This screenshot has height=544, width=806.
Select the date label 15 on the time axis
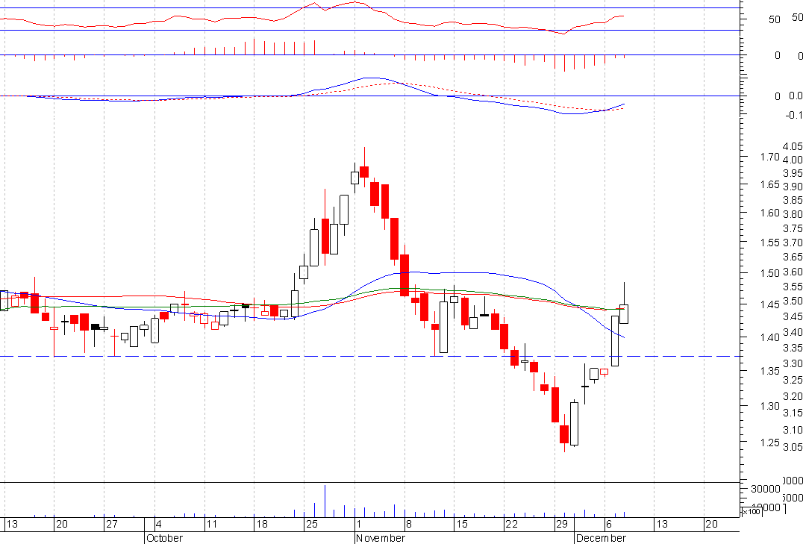click(462, 524)
